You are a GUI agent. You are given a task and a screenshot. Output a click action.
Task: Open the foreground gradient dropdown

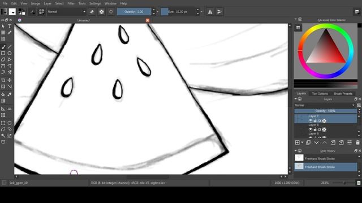[5, 12]
